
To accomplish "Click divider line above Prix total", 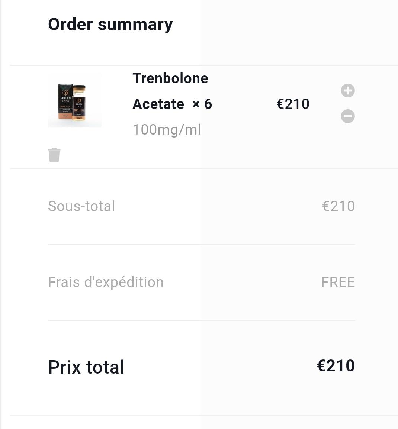I will click(201, 320).
